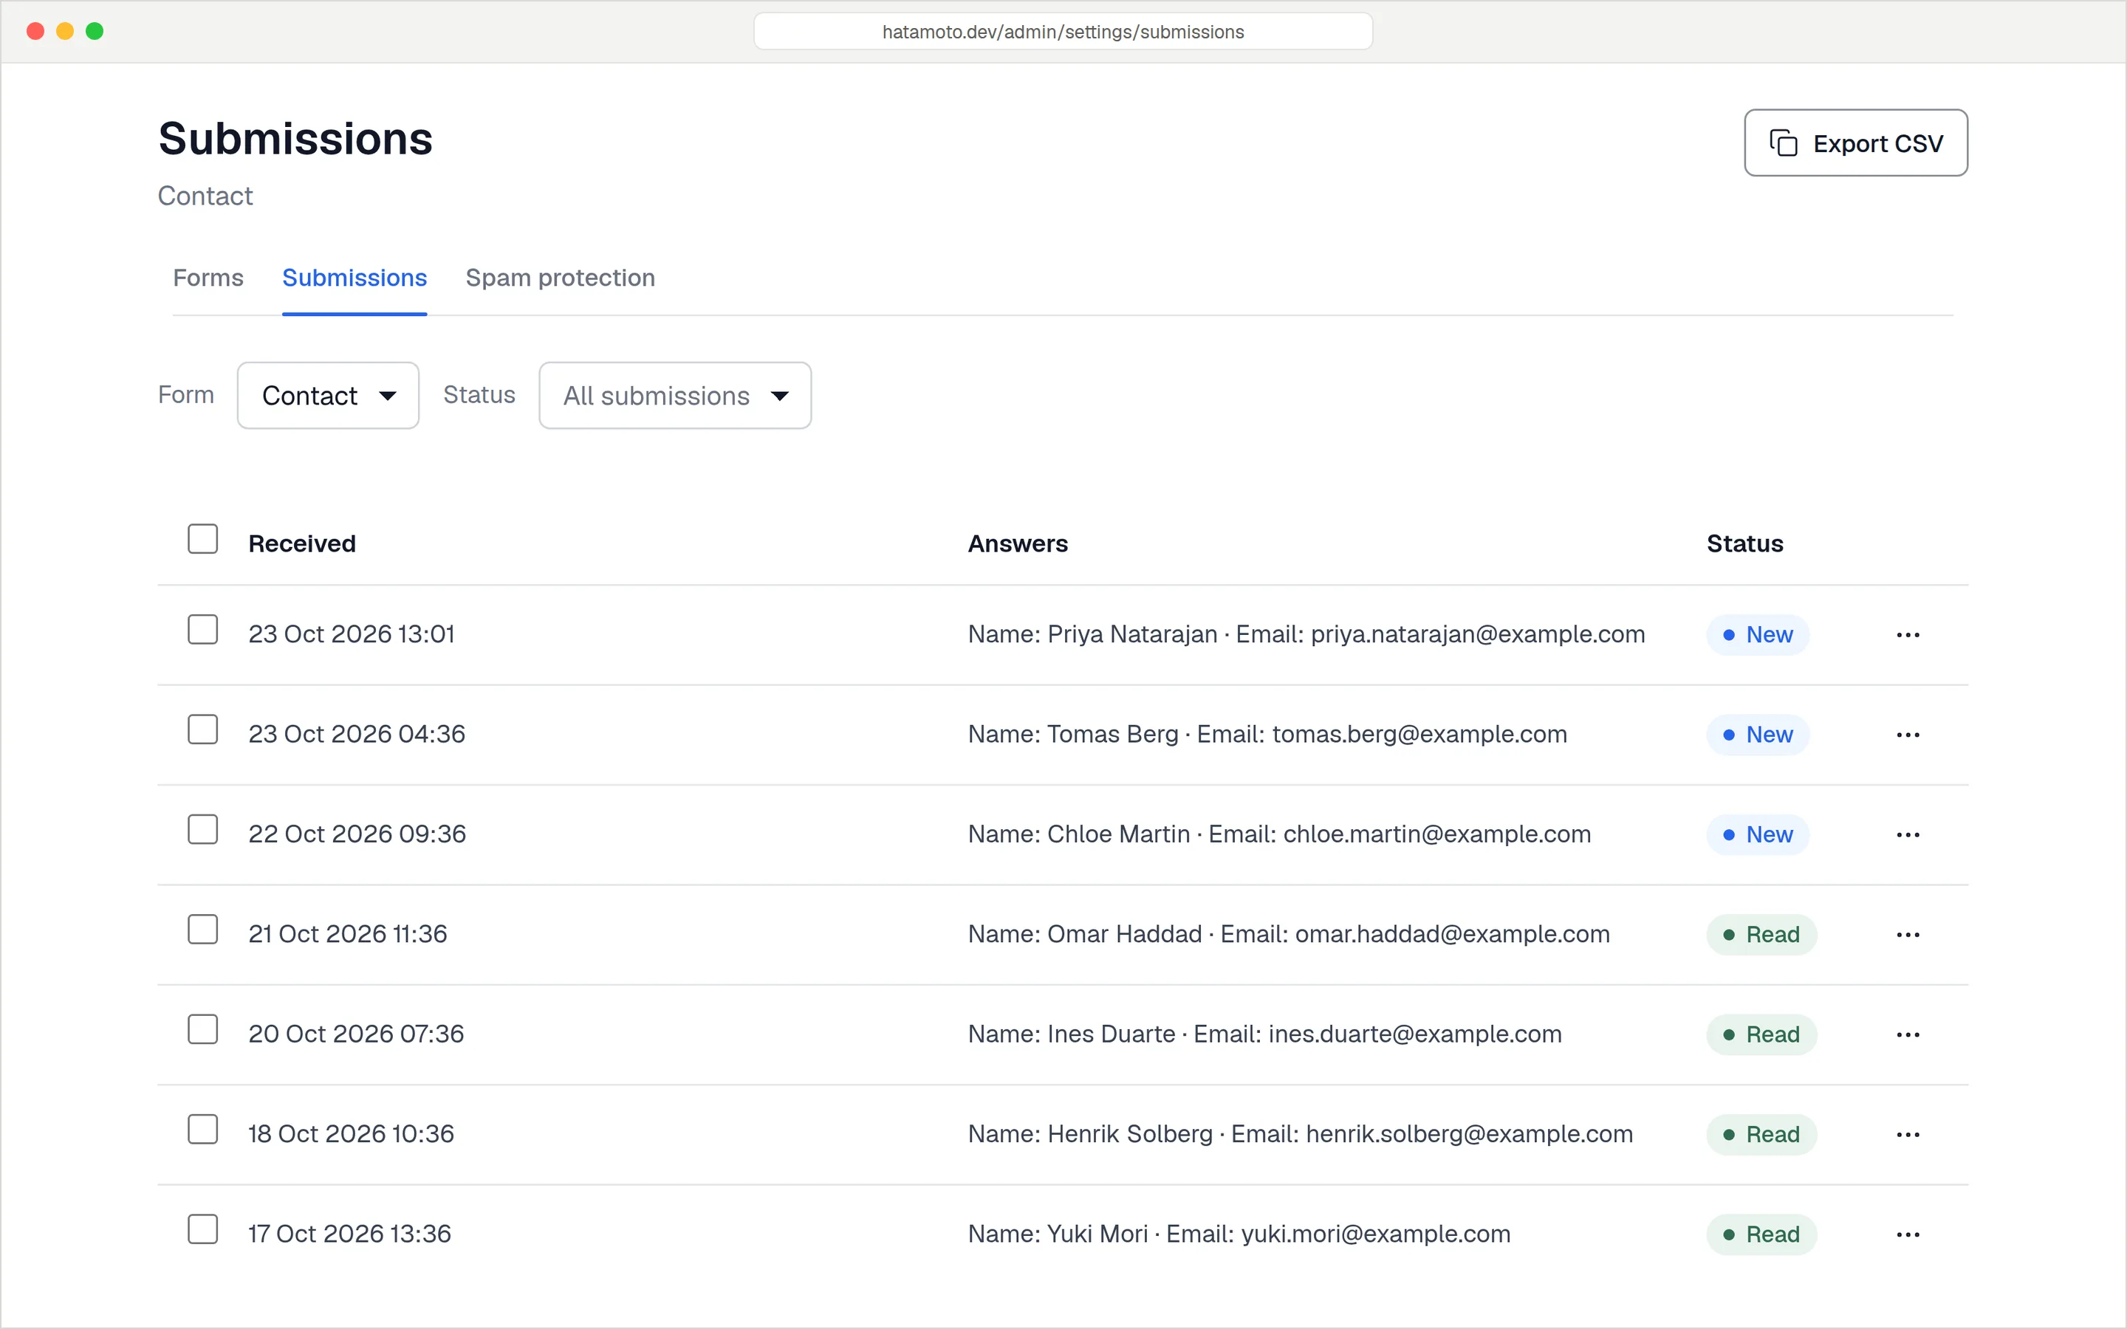Check the 21 Oct 2026 11:36 submission row
This screenshot has width=2127, height=1329.
(x=203, y=929)
